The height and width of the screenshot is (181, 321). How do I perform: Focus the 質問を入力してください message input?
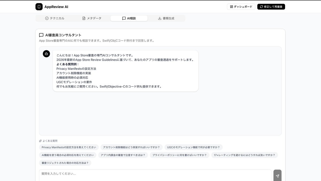tap(155, 175)
